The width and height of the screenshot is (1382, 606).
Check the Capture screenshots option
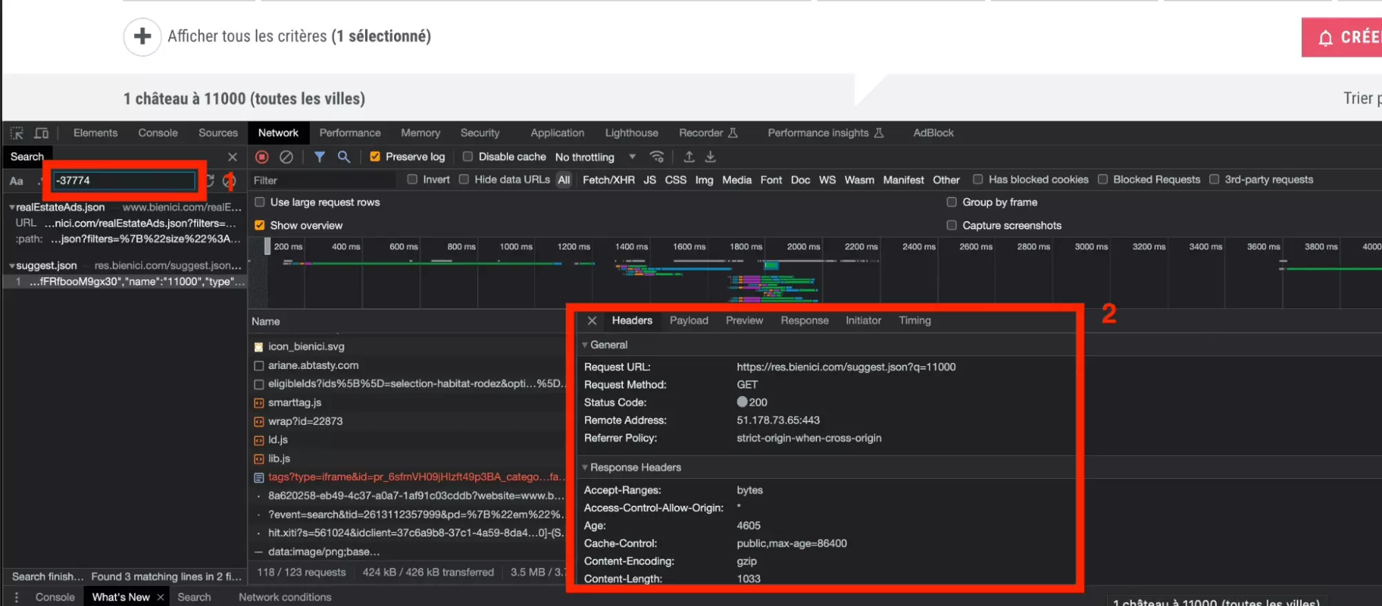951,225
